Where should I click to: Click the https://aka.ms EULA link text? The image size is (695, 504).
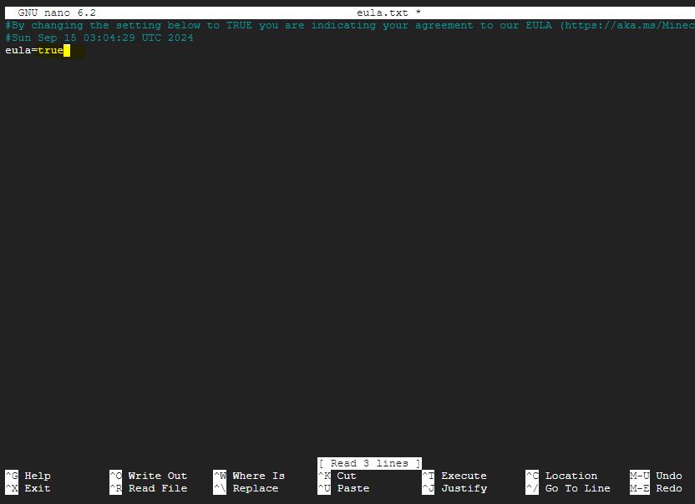[x=629, y=25]
